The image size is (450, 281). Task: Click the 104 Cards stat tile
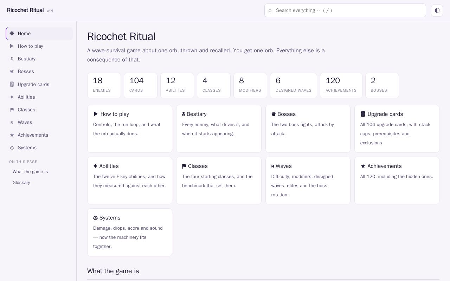(x=141, y=85)
